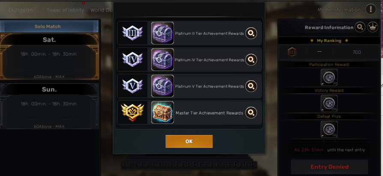Open Platinum IV reward details magnifier

coord(251,60)
